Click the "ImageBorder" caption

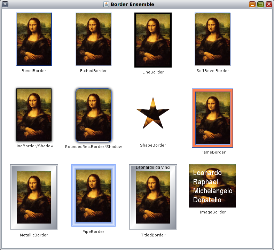(x=213, y=212)
